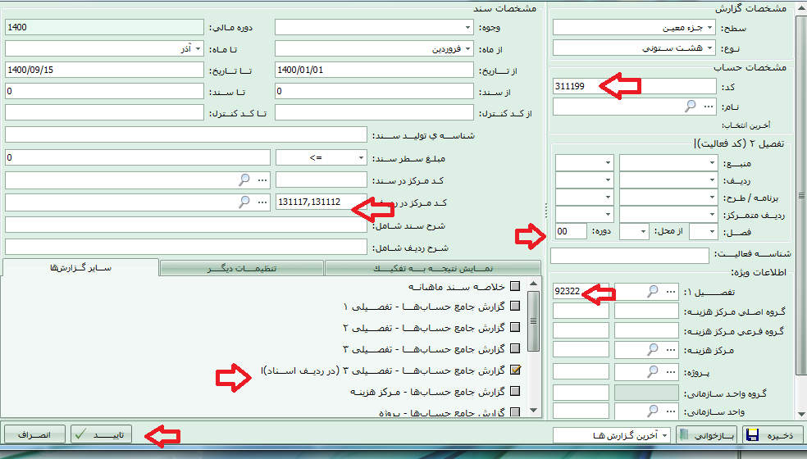Click the reports list scroll up arrow
The width and height of the screenshot is (807, 459).
point(534,284)
